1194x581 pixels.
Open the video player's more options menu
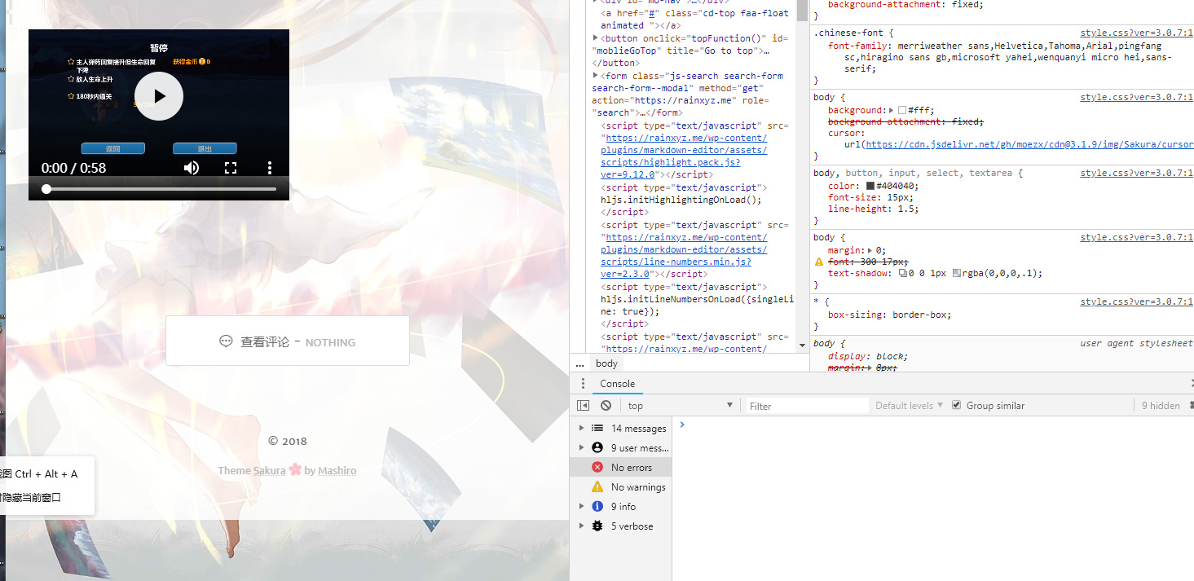click(x=270, y=168)
